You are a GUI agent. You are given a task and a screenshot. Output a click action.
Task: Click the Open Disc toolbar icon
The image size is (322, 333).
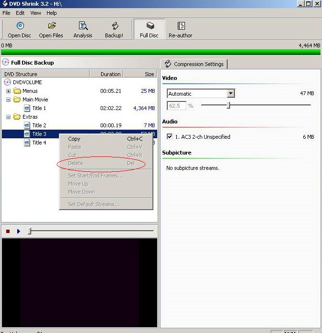coord(20,26)
